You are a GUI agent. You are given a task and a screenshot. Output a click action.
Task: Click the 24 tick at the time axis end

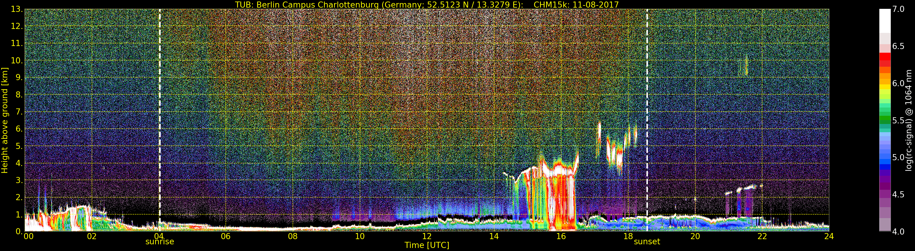point(829,236)
